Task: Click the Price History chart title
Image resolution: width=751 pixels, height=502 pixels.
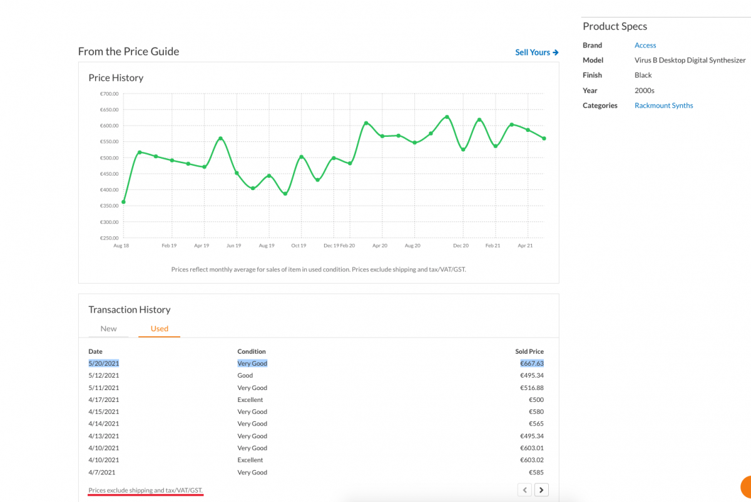Action: click(116, 78)
